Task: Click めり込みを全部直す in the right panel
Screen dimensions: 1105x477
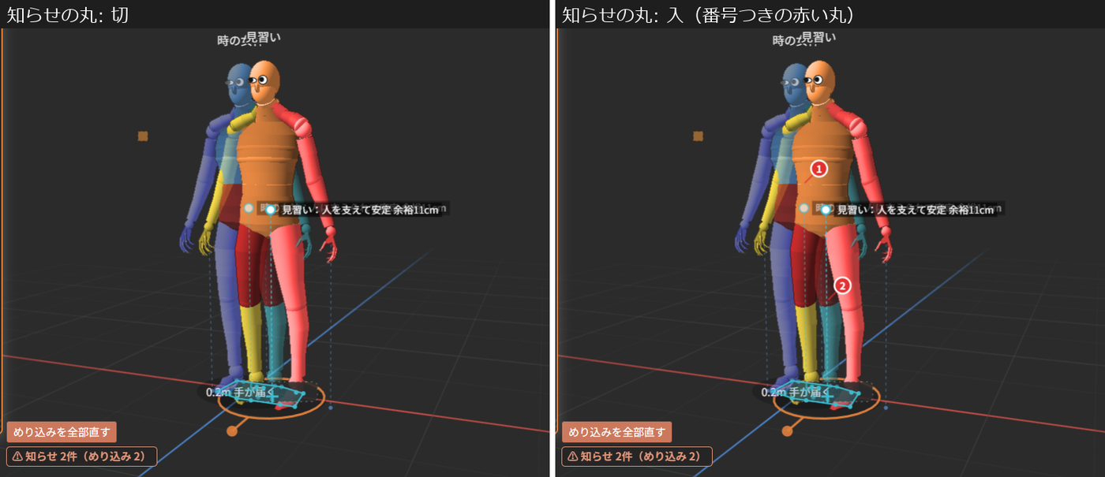Action: [616, 432]
